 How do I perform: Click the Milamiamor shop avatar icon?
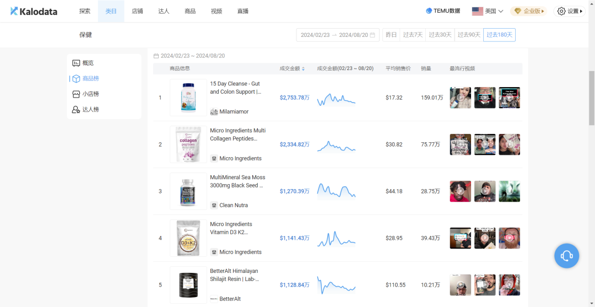pos(214,111)
